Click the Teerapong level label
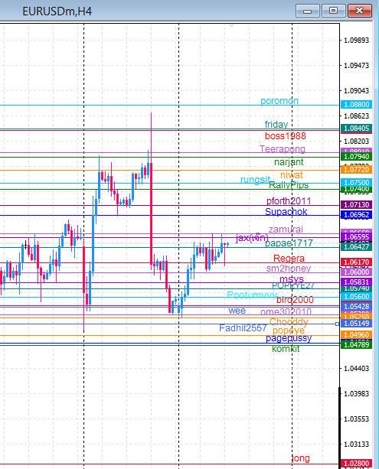Image resolution: width=379 pixels, height=469 pixels. 283,149
